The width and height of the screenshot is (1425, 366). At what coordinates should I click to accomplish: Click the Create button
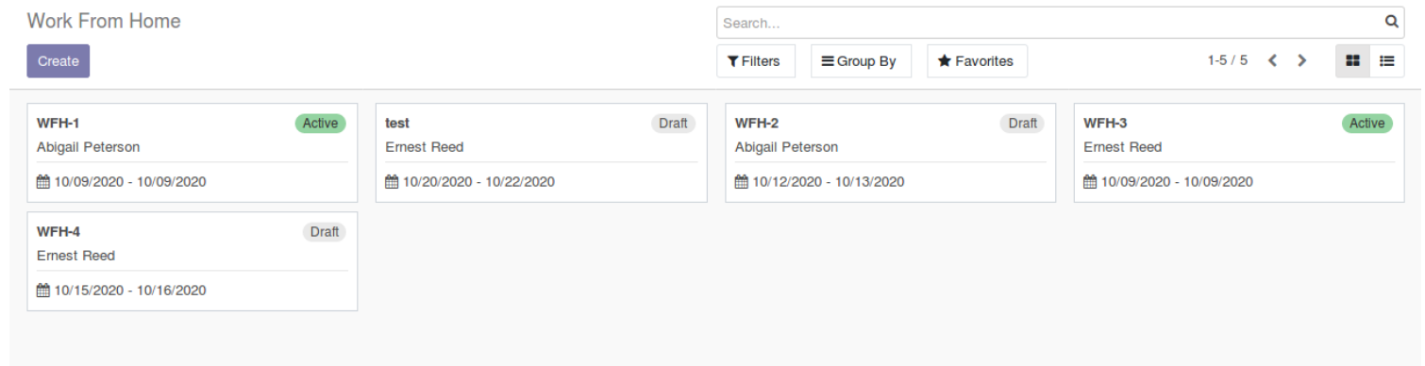[x=58, y=60]
